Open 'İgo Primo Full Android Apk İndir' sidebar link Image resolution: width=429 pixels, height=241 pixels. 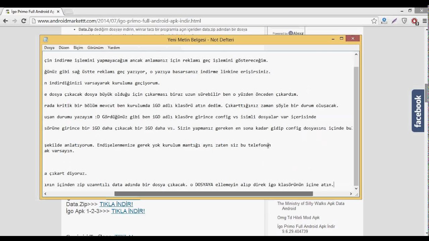click(306, 229)
